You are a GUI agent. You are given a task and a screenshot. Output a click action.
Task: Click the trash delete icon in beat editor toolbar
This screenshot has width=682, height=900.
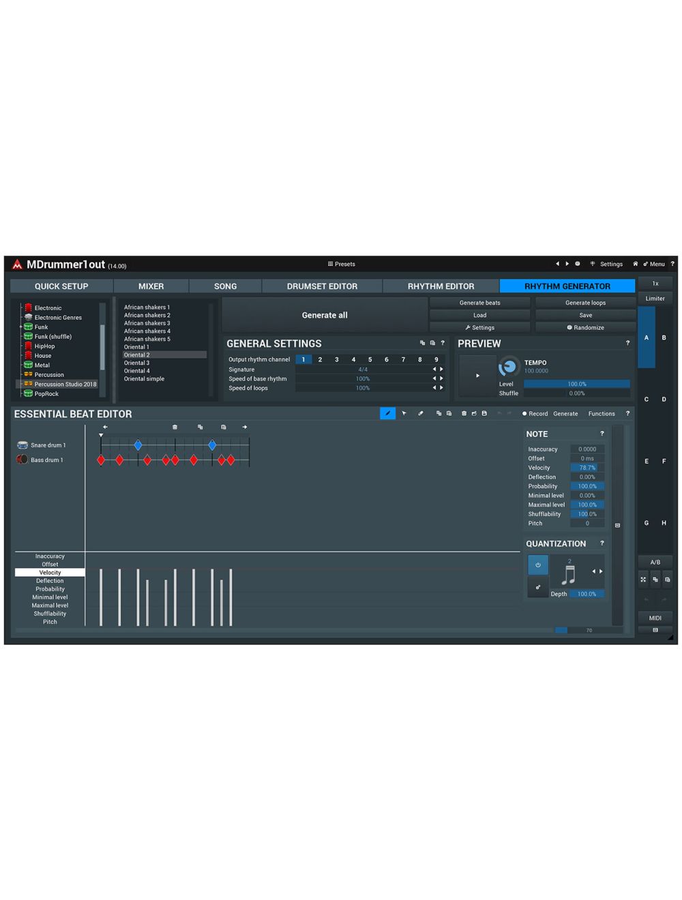point(464,413)
